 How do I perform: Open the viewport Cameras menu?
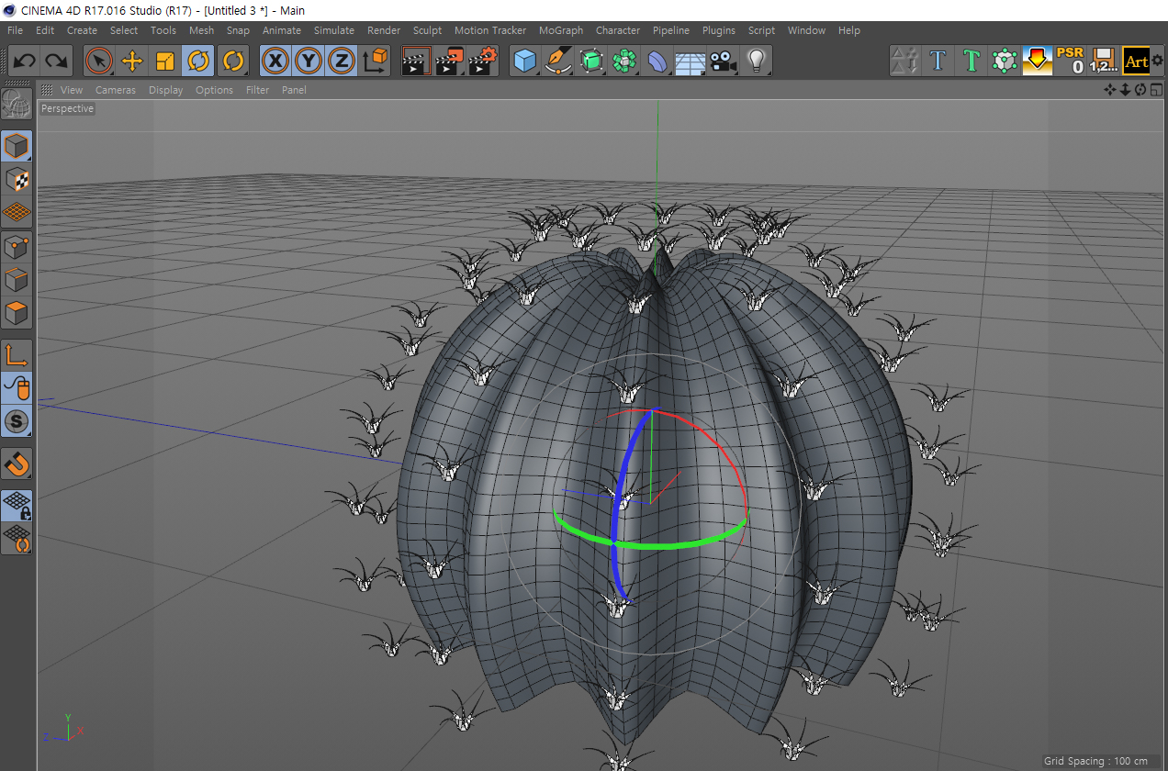click(x=115, y=90)
